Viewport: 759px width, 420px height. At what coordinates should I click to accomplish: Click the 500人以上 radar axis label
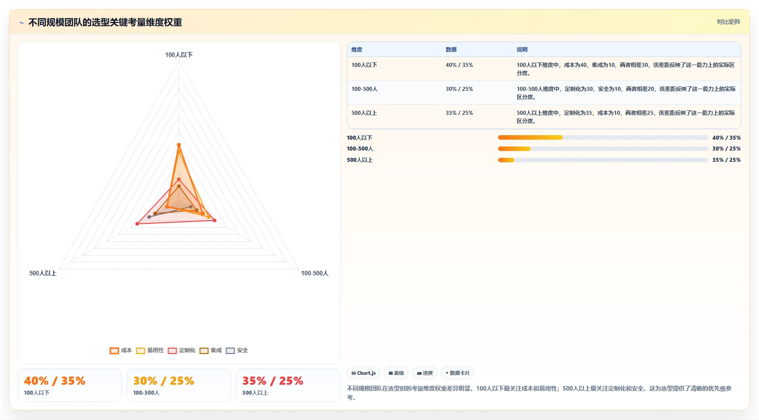(43, 273)
